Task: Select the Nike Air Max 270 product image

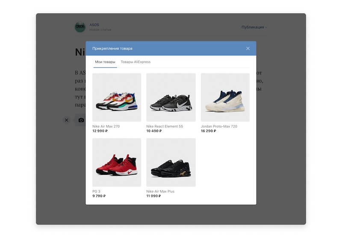Action: [x=117, y=97]
